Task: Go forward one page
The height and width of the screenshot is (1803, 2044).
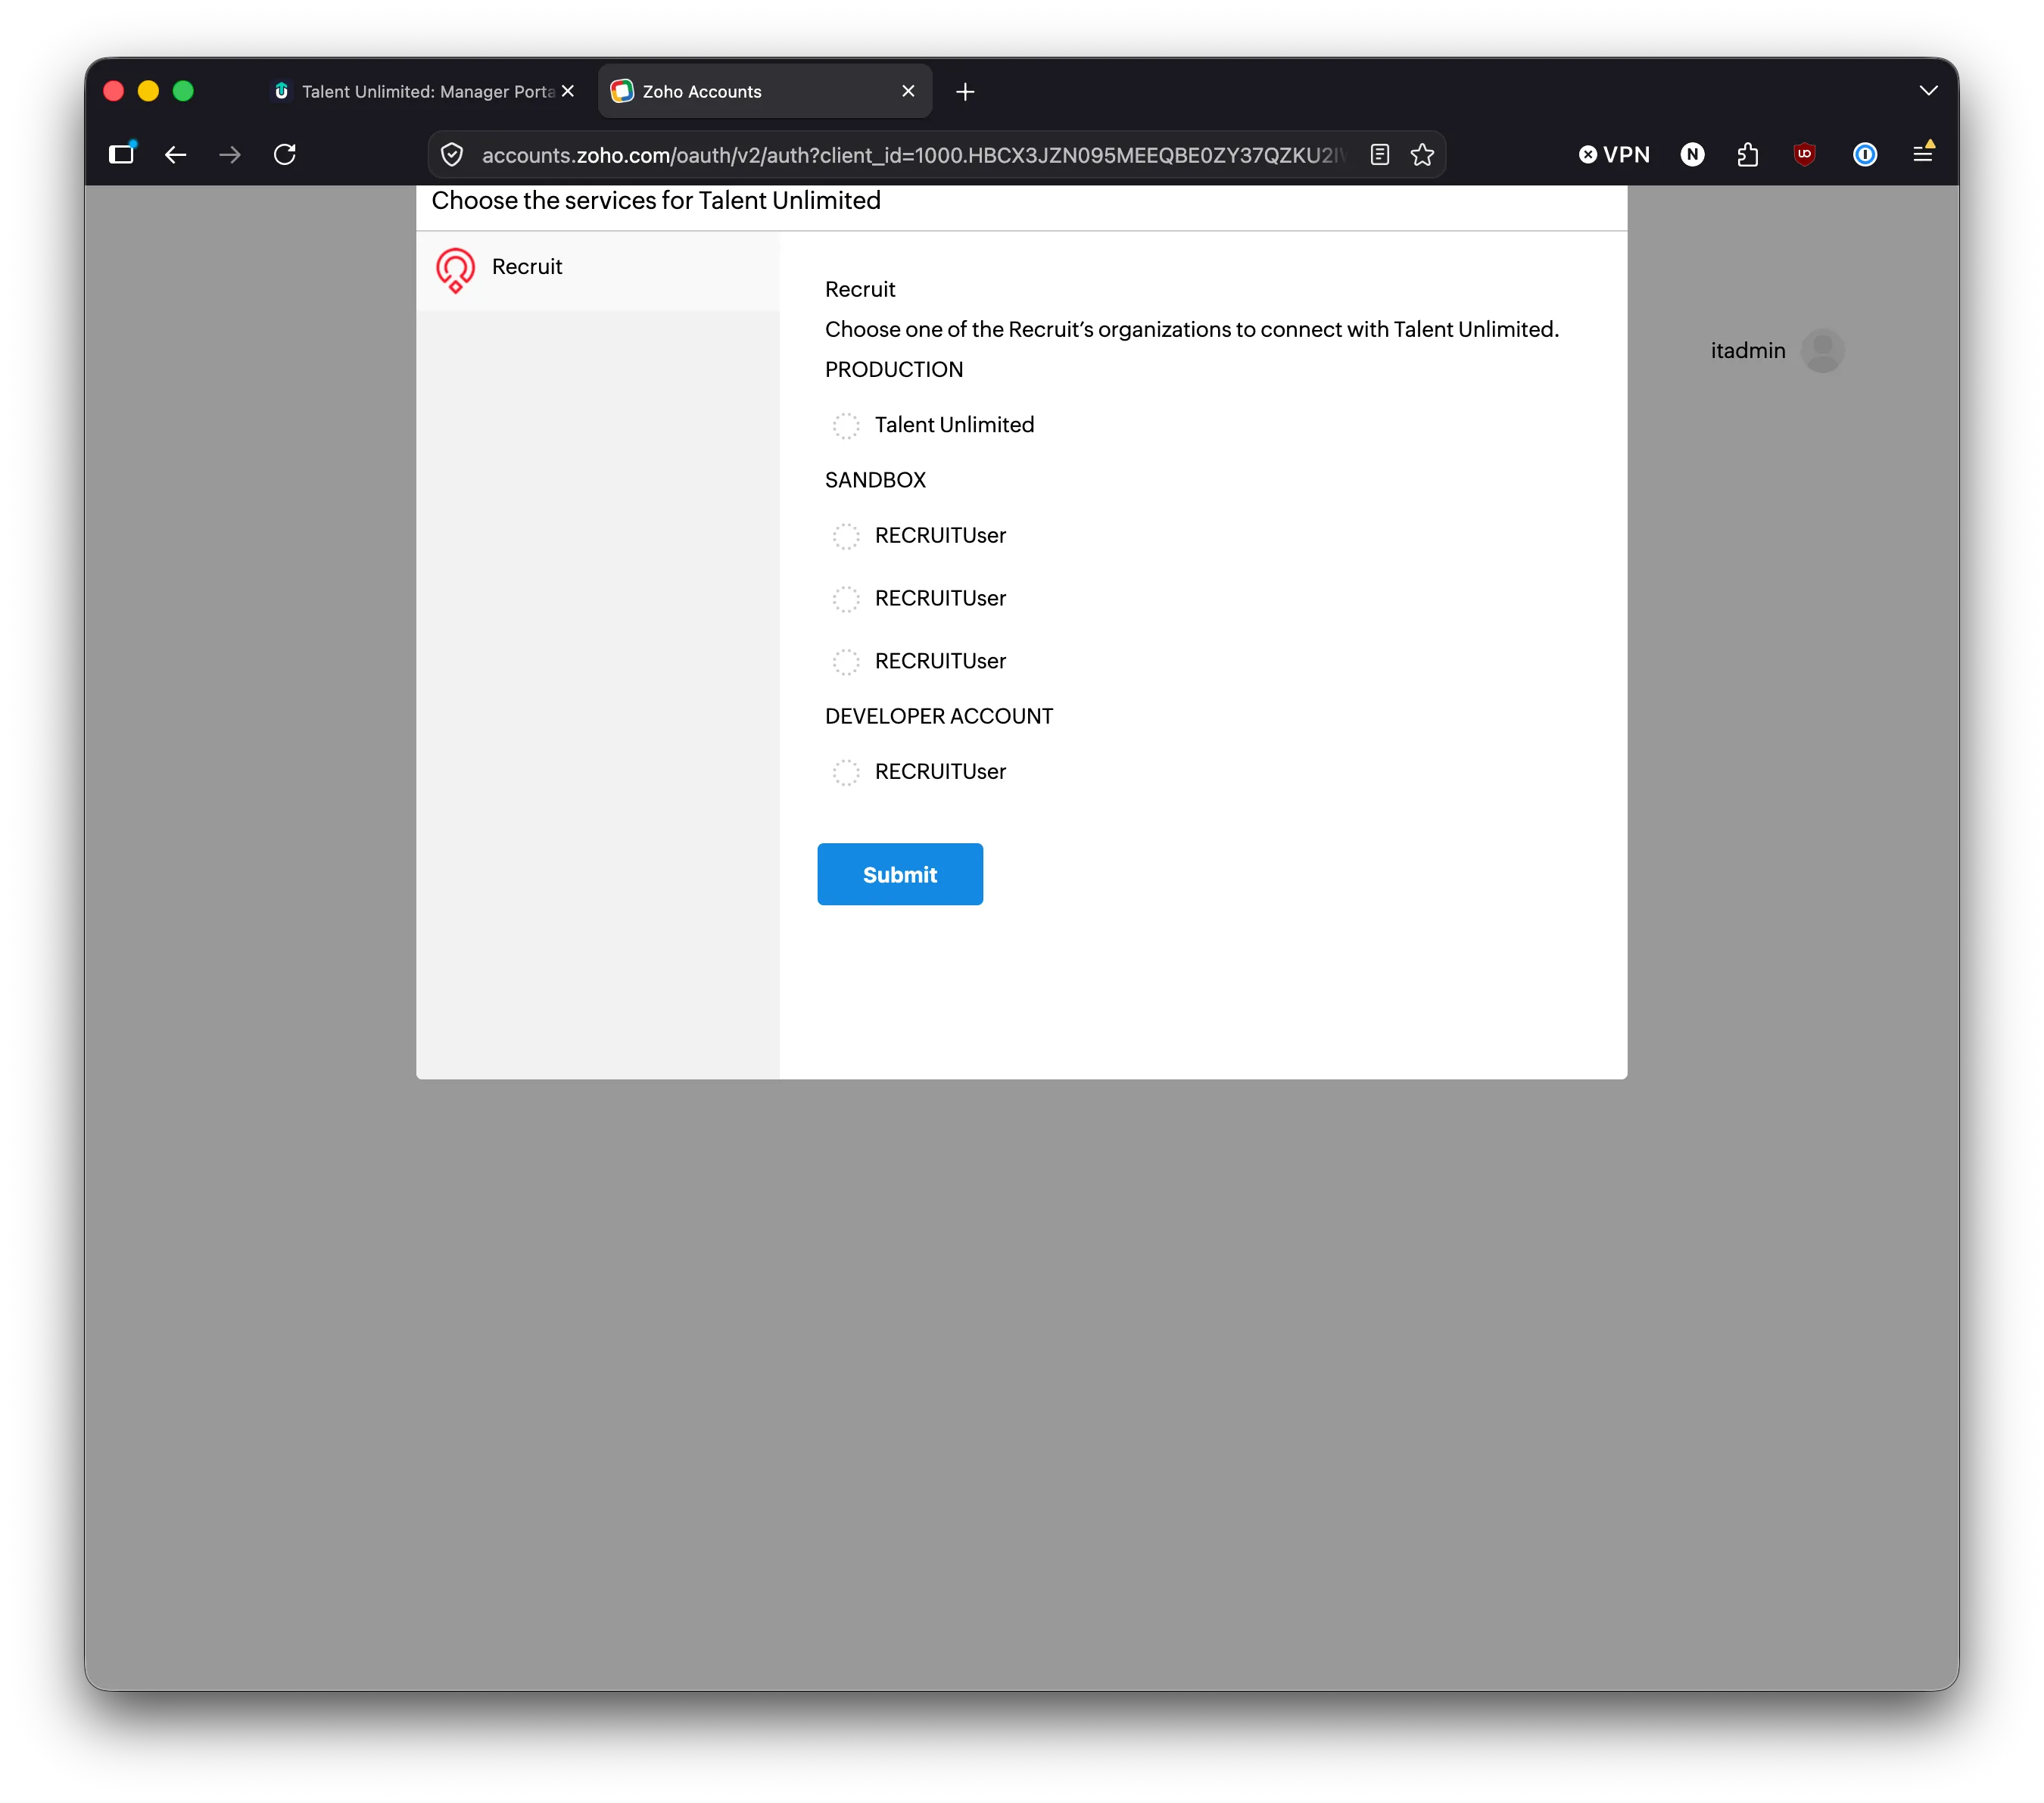Action: pyautogui.click(x=230, y=154)
